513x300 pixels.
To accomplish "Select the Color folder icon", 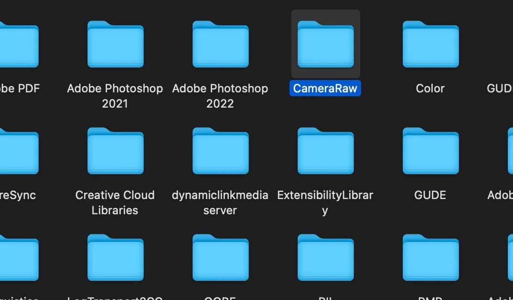I will 430,44.
